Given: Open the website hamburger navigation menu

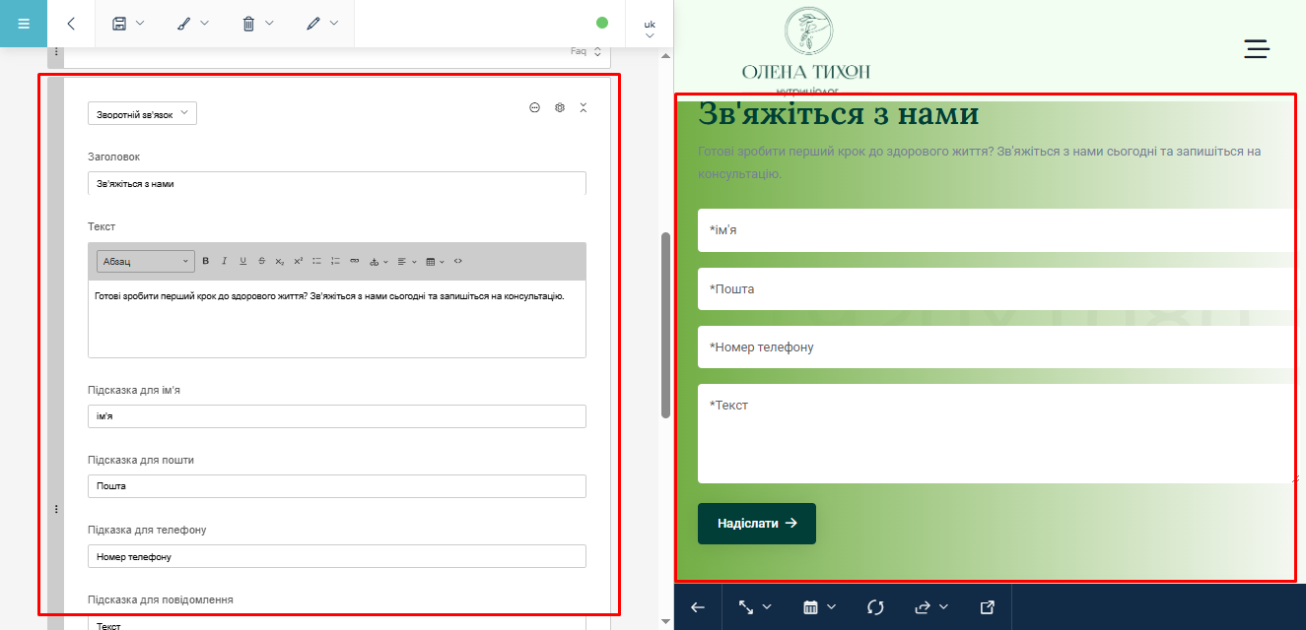Looking at the screenshot, I should click(x=1257, y=49).
